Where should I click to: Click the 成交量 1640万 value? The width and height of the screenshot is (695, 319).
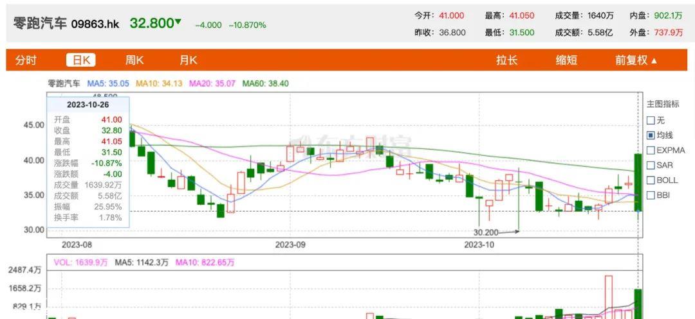[600, 15]
